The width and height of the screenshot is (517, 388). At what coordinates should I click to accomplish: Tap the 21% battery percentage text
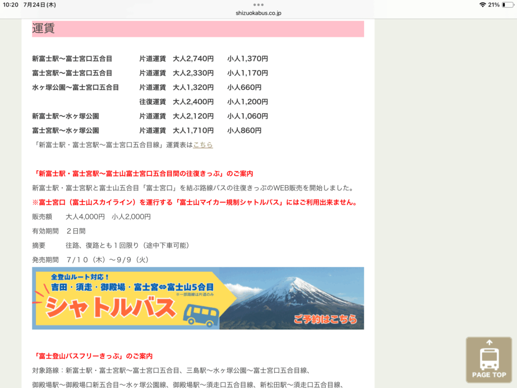click(494, 5)
